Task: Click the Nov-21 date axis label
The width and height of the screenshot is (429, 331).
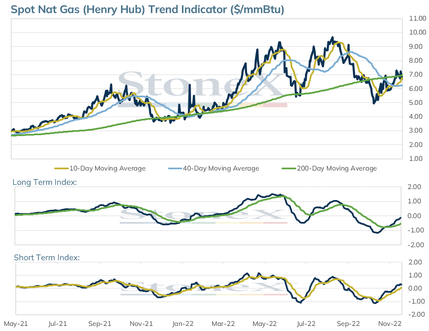Action: [x=141, y=324]
